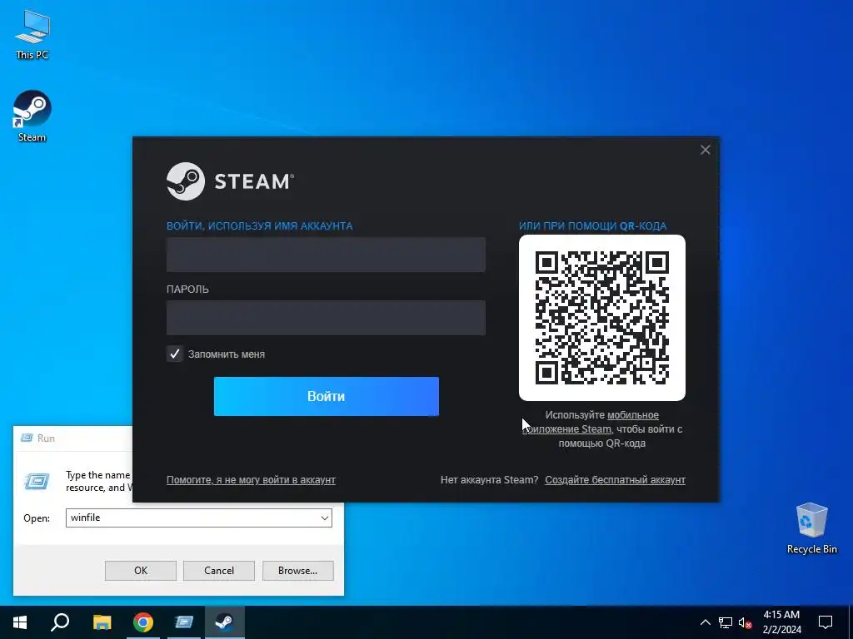Viewport: 853px width, 639px height.
Task: Open the network status tray icon
Action: tap(726, 622)
